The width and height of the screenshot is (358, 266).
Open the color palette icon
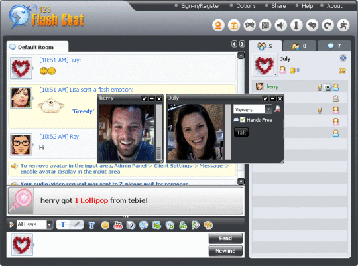(208, 225)
